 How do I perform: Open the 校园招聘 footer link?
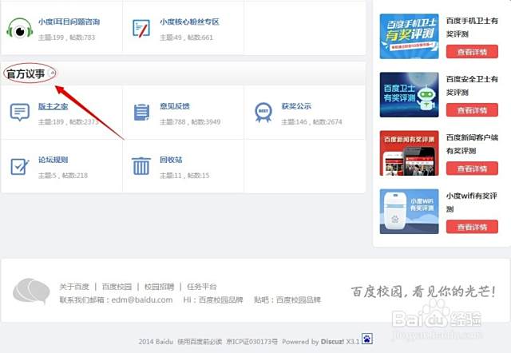[x=160, y=287]
